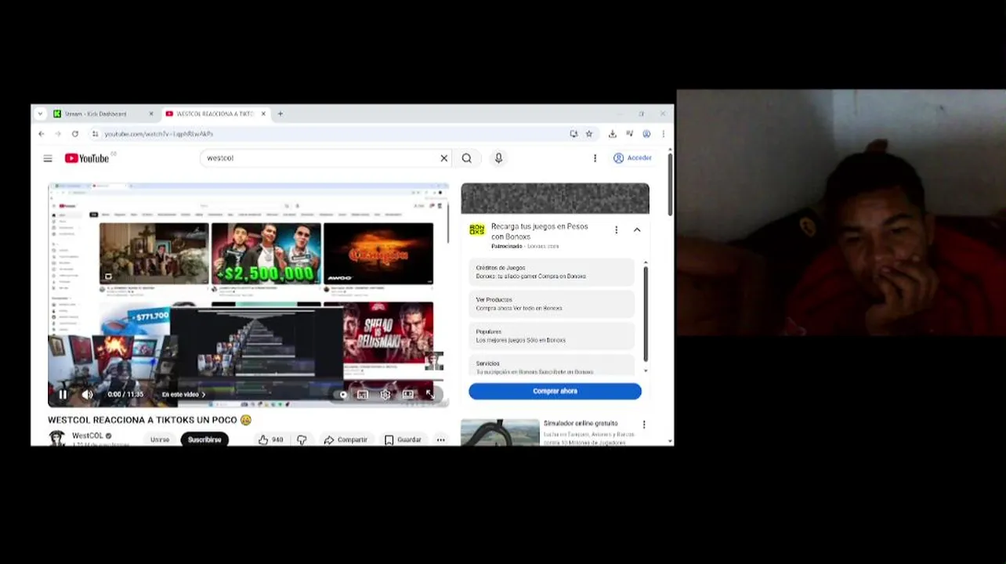Click the 'Comprar ahora' ad button
The height and width of the screenshot is (564, 1006).
coord(555,391)
